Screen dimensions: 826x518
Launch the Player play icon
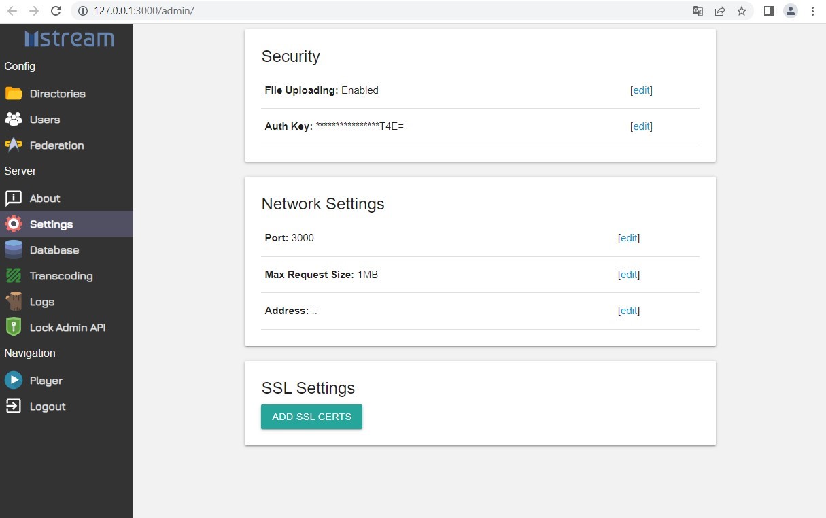coord(14,381)
